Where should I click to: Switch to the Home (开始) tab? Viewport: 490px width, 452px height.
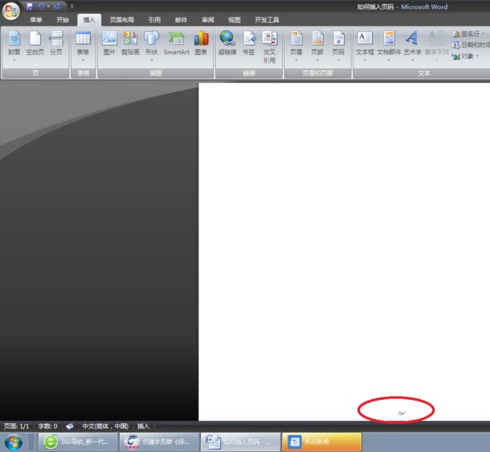point(63,19)
